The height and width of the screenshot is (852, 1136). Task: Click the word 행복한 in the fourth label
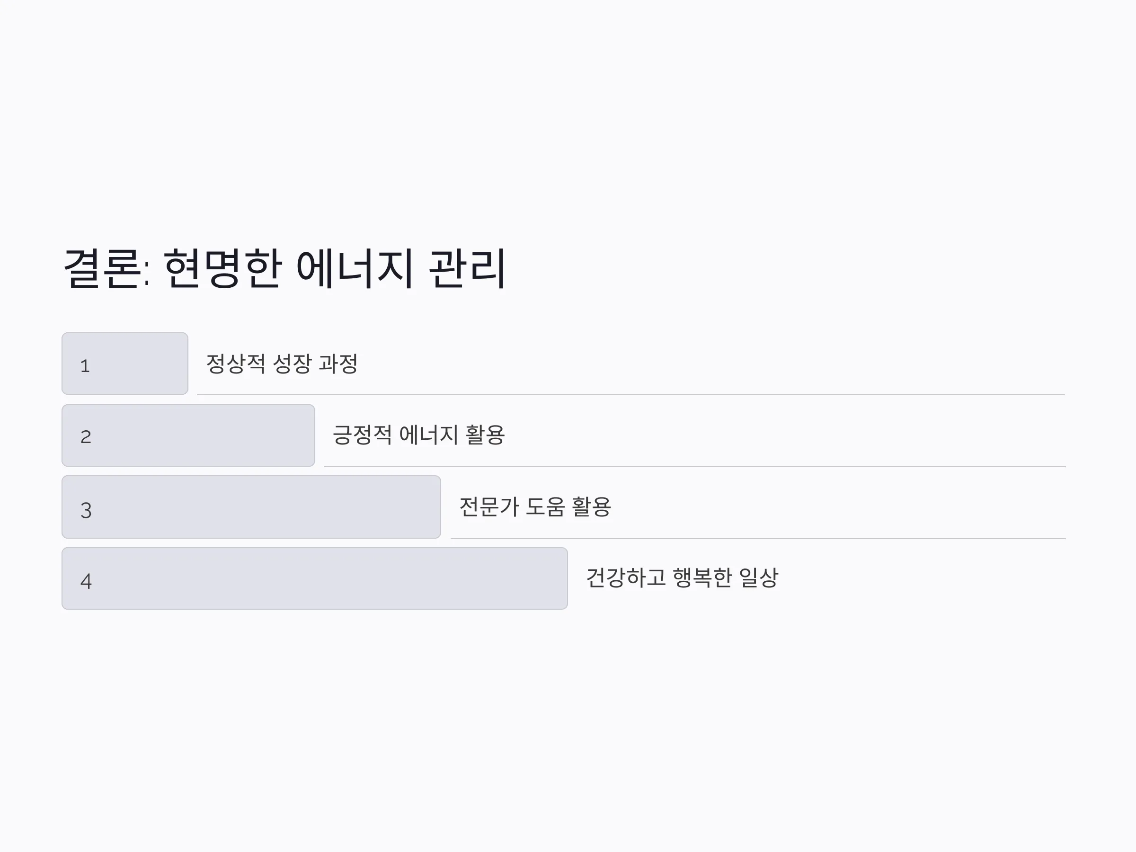pos(702,578)
